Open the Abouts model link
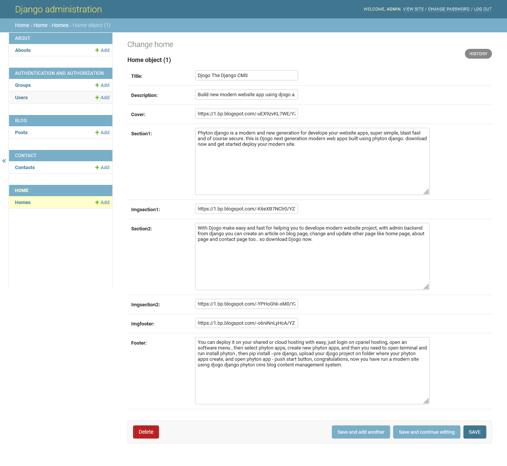Screen dimensions: 507x466 click(x=23, y=50)
